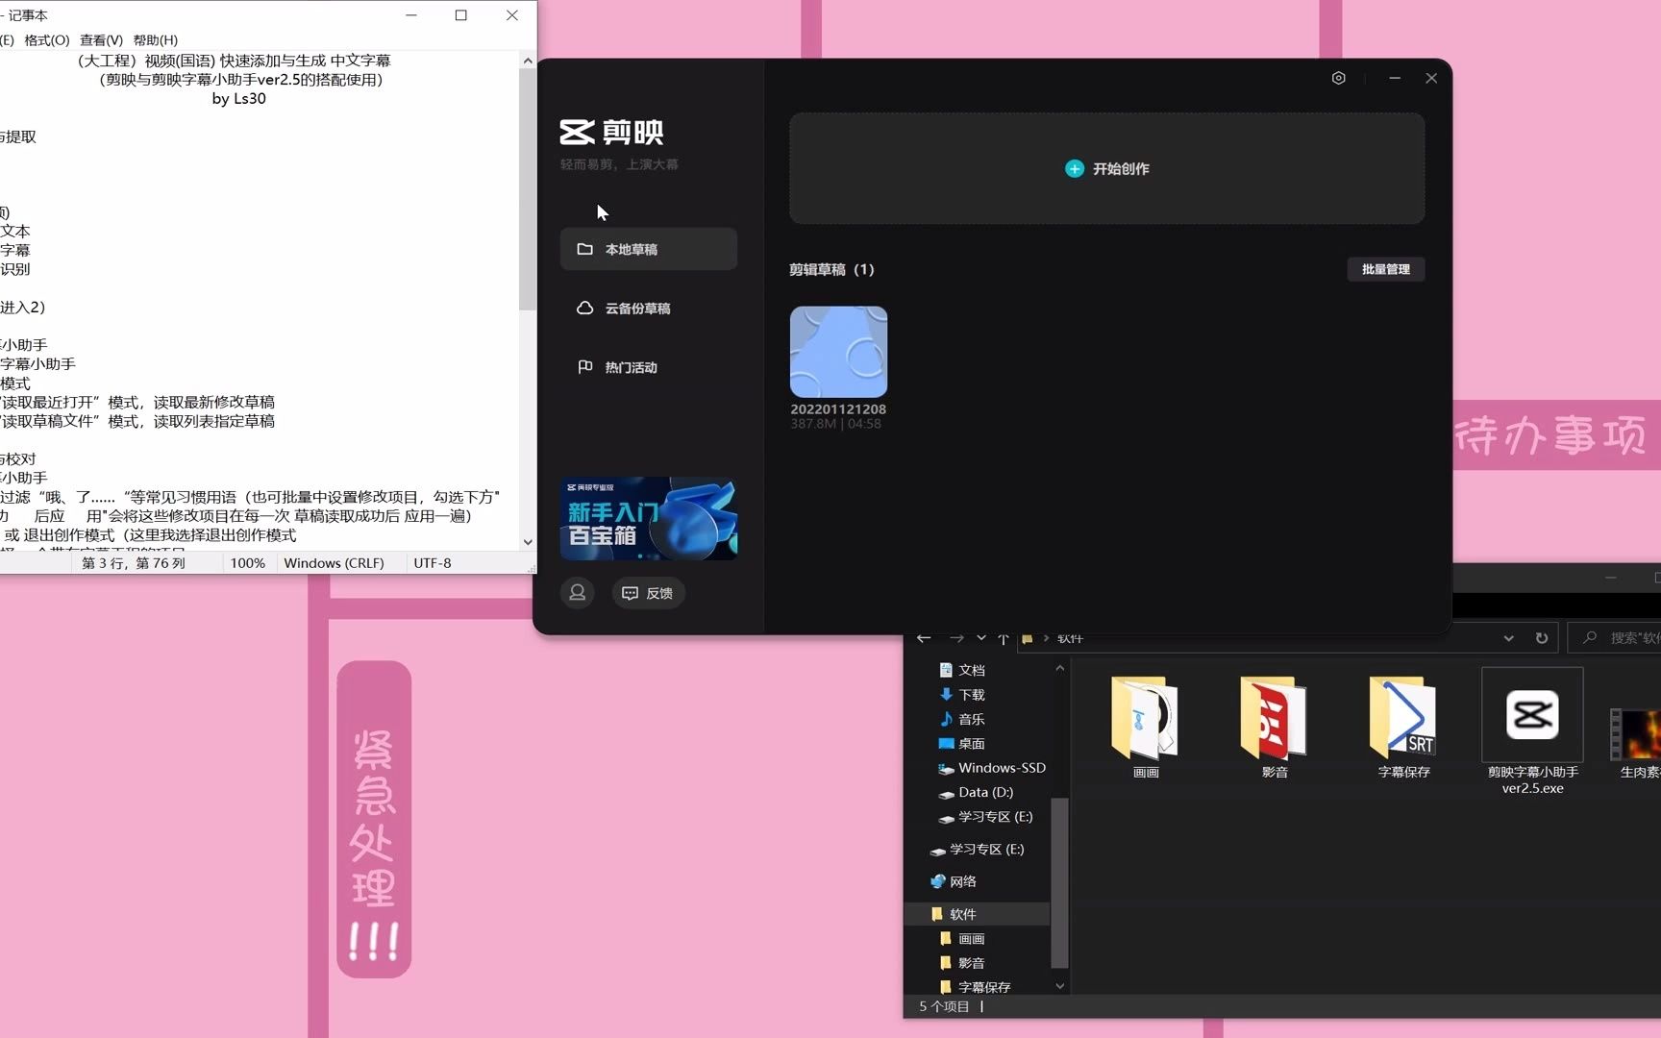Image resolution: width=1661 pixels, height=1038 pixels.
Task: Click Explorer up-one-level arrow
Action: [x=1004, y=638]
